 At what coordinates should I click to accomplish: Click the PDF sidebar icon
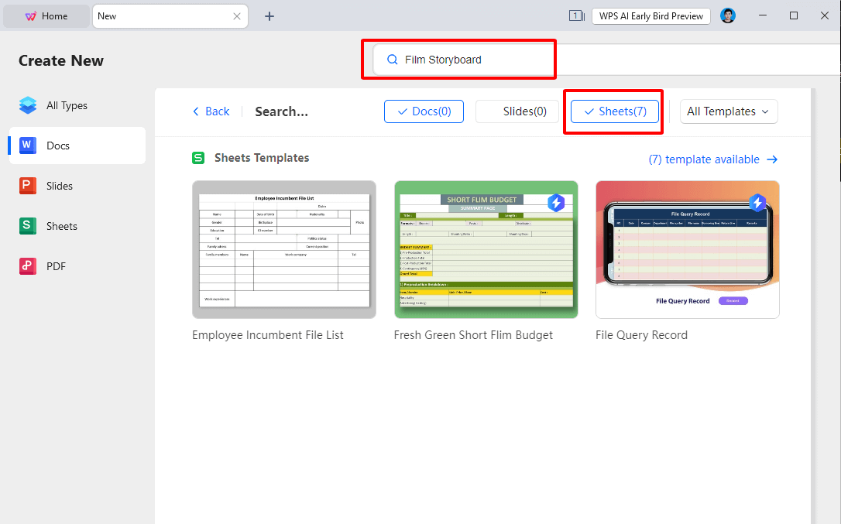(28, 266)
